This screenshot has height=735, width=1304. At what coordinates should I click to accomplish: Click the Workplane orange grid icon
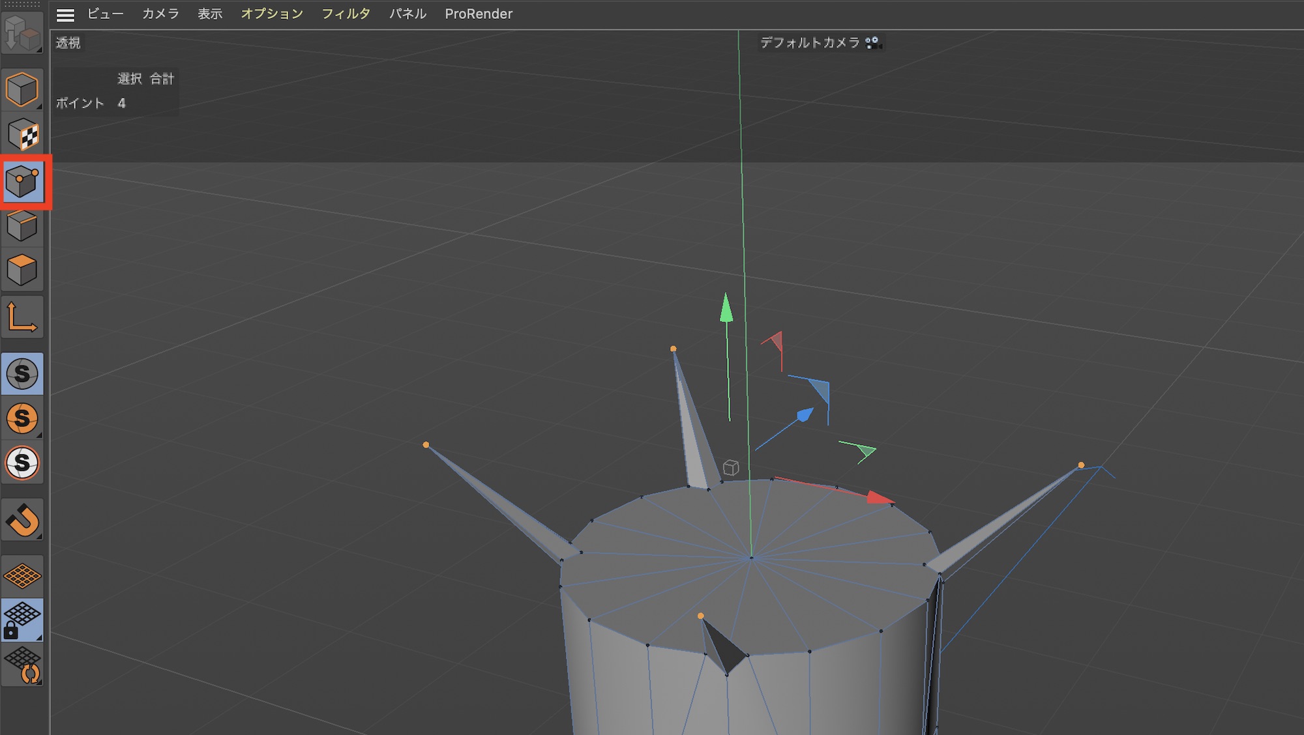(x=22, y=576)
